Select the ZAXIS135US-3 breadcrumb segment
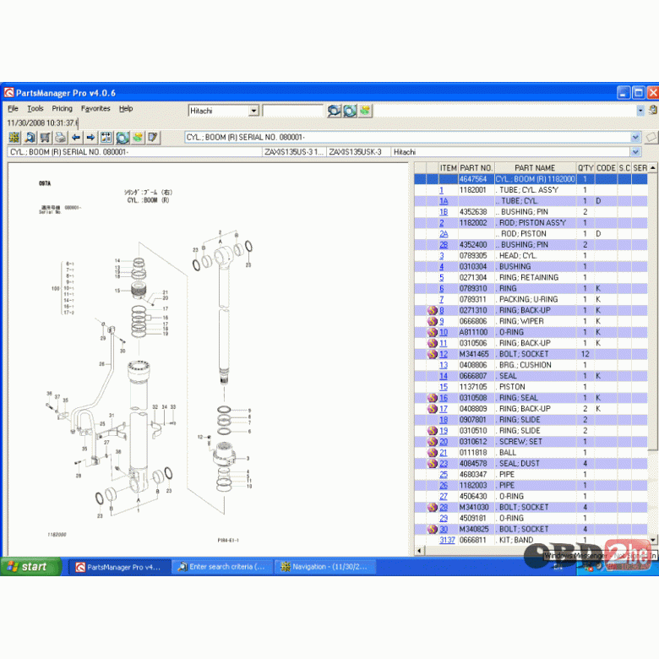The width and height of the screenshot is (659, 659). (294, 152)
